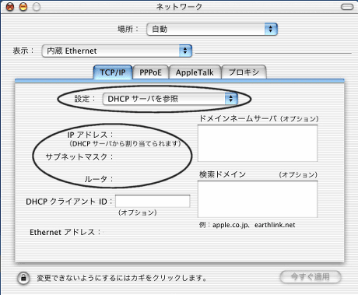Click the サブネットマスク label
The height and width of the screenshot is (295, 358).
click(79, 156)
